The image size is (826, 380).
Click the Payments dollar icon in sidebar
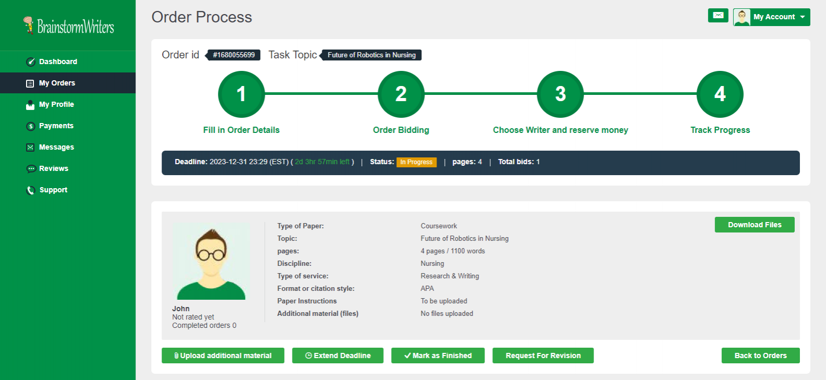[31, 126]
